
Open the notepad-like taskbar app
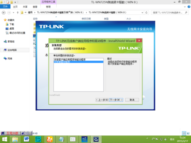[x=61, y=139]
